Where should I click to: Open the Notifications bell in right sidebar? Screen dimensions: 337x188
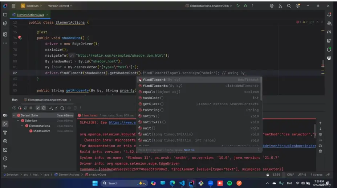329,15
